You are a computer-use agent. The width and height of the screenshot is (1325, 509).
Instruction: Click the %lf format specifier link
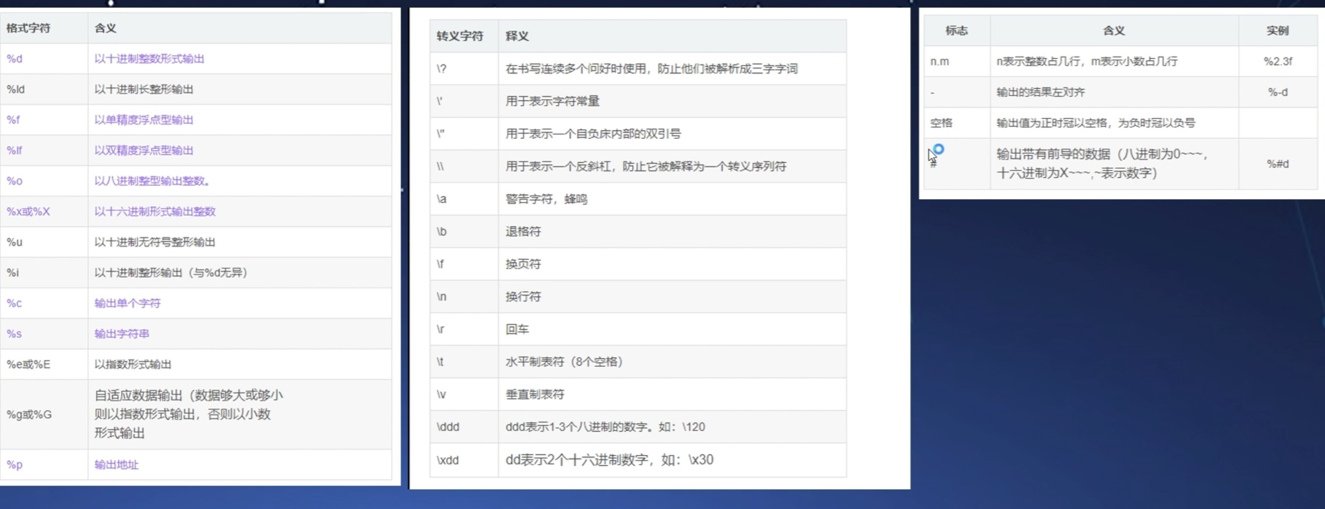click(x=14, y=150)
